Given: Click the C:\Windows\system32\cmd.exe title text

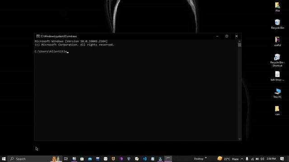Looking at the screenshot, I should tap(59, 36).
